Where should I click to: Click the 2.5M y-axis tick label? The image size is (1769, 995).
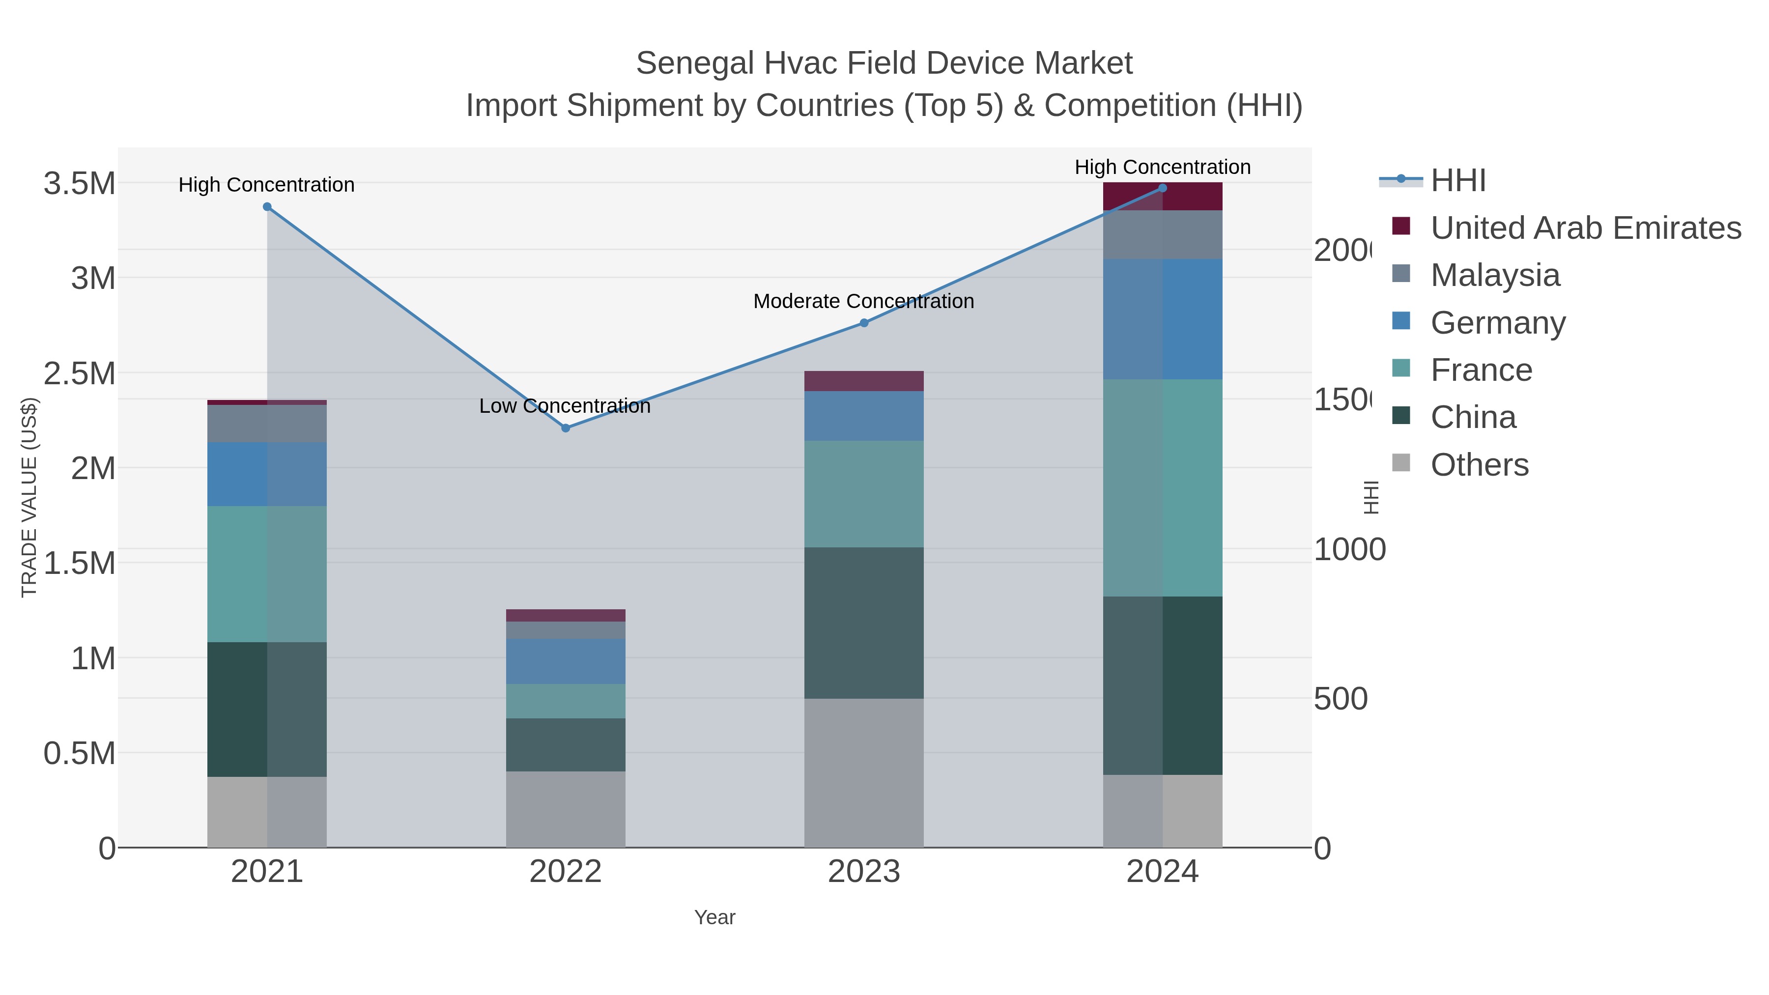(x=80, y=373)
